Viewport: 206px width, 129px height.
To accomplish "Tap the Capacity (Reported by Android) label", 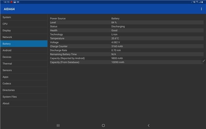I will point(67,58).
